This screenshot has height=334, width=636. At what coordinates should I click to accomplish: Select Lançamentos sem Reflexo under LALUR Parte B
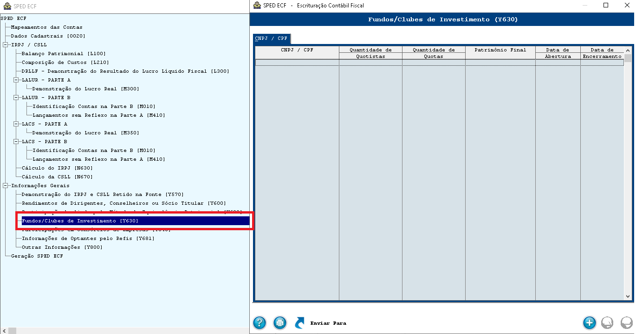(99, 115)
